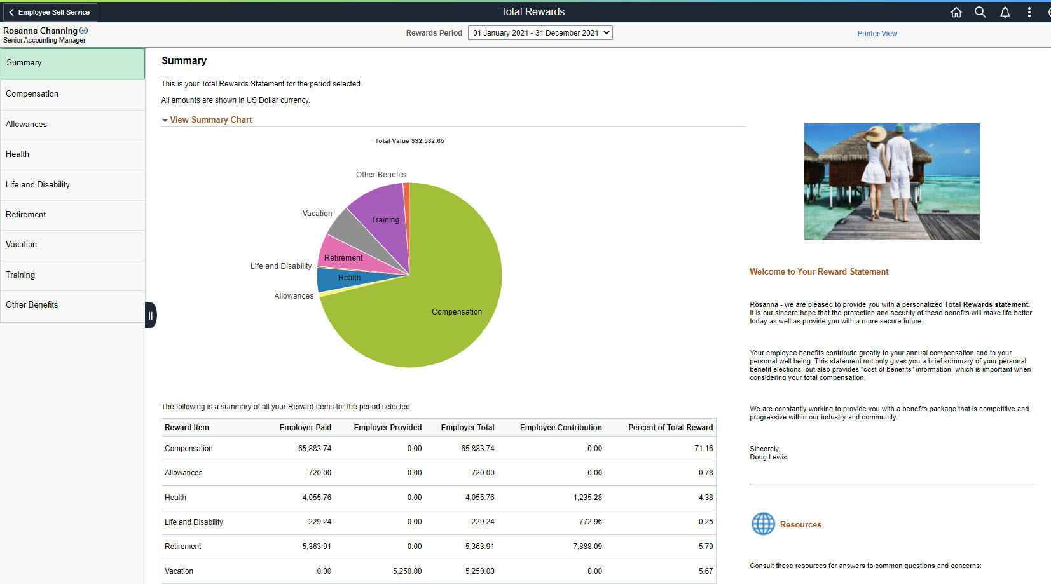Open the Printer View link

[877, 34]
